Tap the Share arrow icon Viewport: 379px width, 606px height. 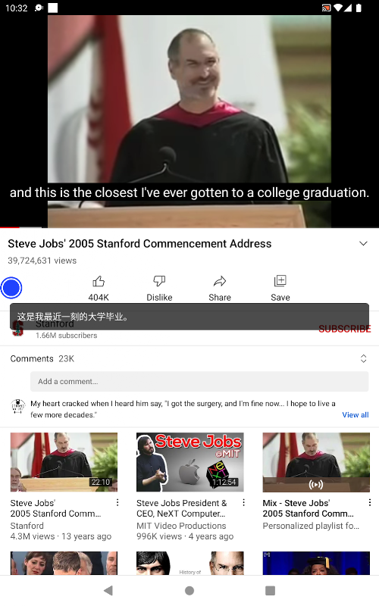(220, 281)
